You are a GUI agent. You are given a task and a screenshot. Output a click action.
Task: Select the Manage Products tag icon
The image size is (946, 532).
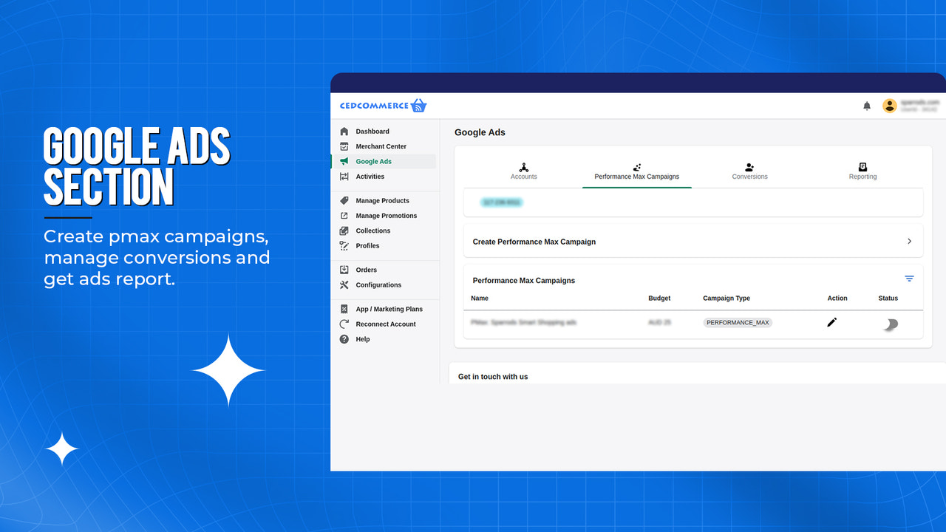[344, 200]
